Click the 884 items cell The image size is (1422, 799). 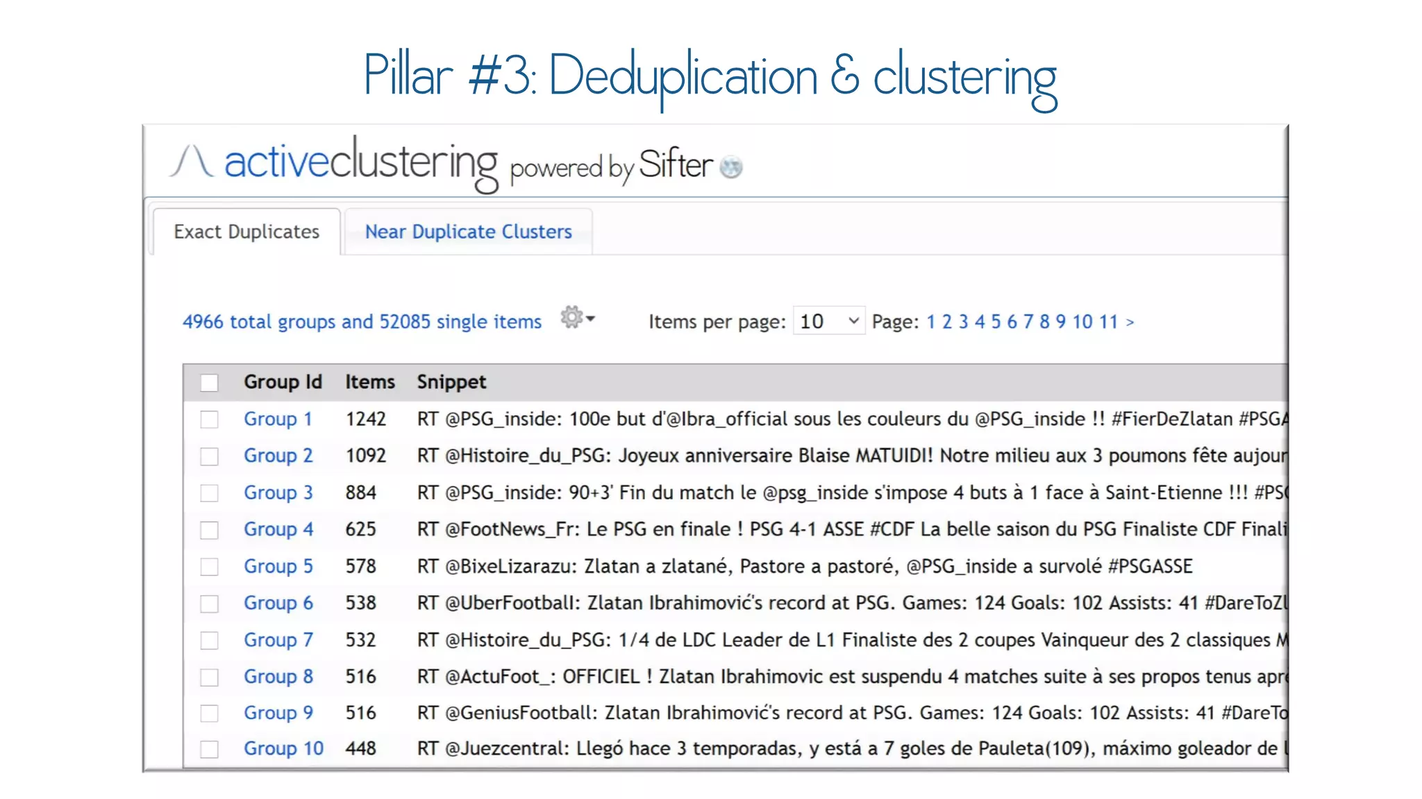tap(361, 492)
